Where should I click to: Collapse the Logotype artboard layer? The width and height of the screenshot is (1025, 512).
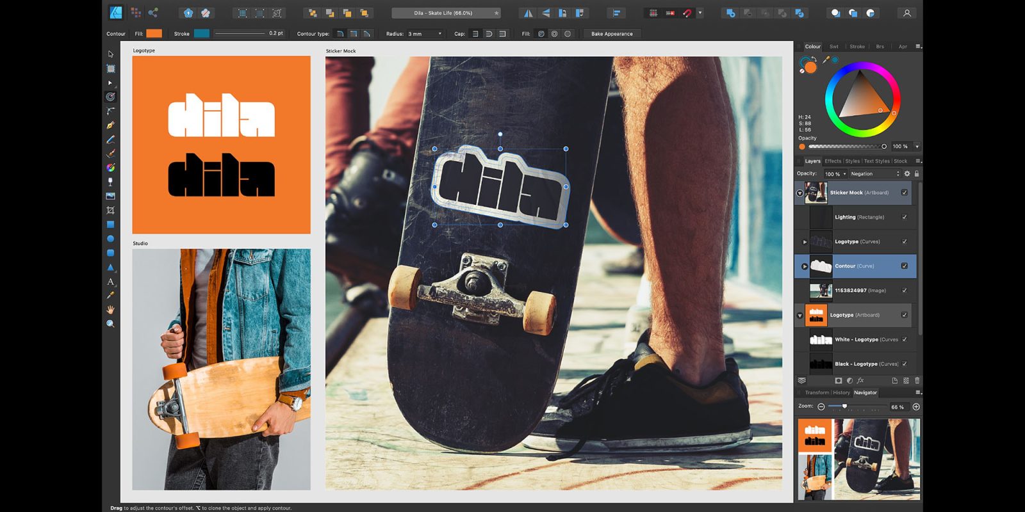click(799, 316)
